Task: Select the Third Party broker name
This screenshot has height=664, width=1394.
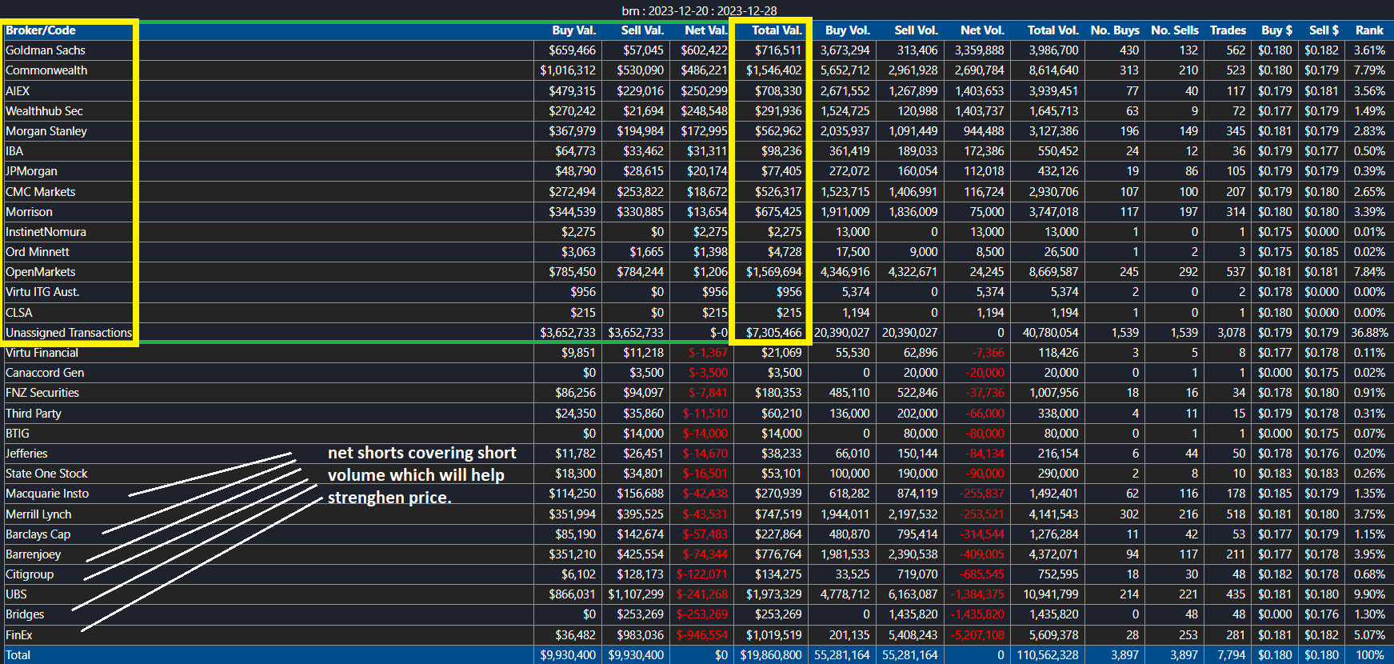Action: pos(34,414)
